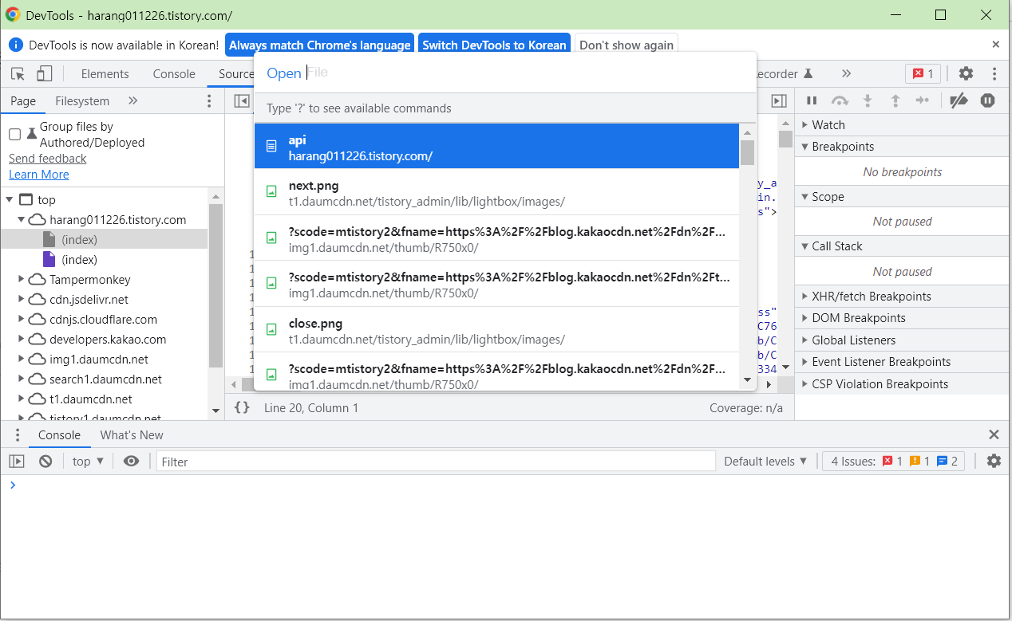
Task: Collapse the Watch section
Action: [x=902, y=124]
